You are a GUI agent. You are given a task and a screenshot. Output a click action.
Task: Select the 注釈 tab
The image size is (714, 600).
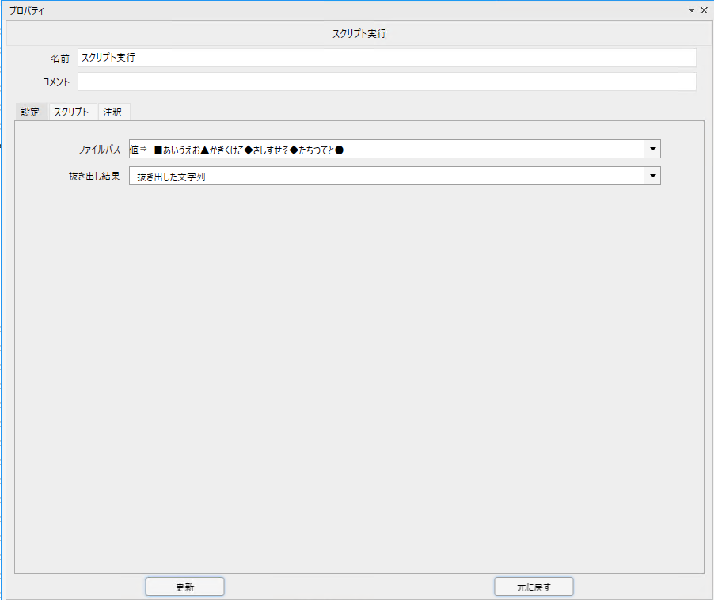[113, 112]
